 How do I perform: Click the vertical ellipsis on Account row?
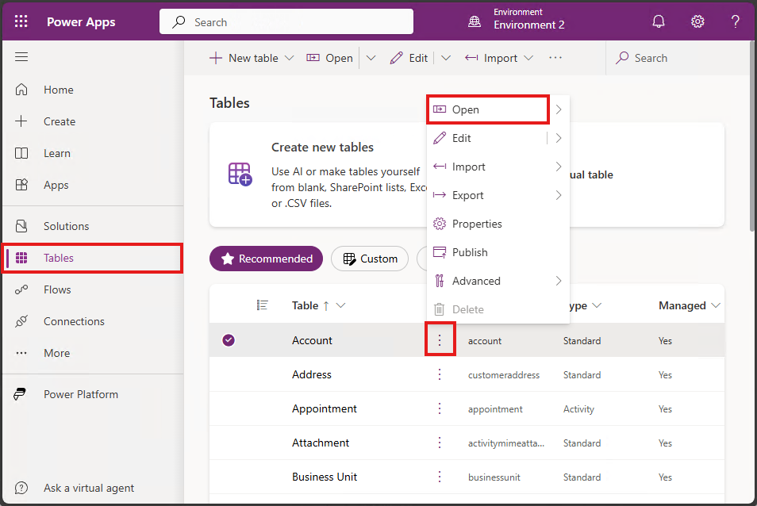coord(440,340)
